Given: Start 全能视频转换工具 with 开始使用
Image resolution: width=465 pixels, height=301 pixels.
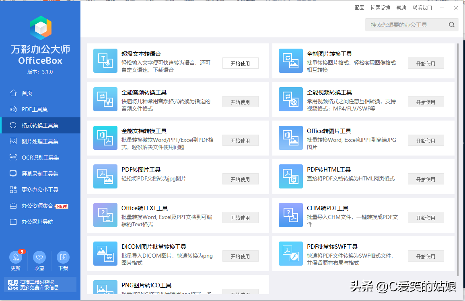Looking at the screenshot, I should coord(426,102).
